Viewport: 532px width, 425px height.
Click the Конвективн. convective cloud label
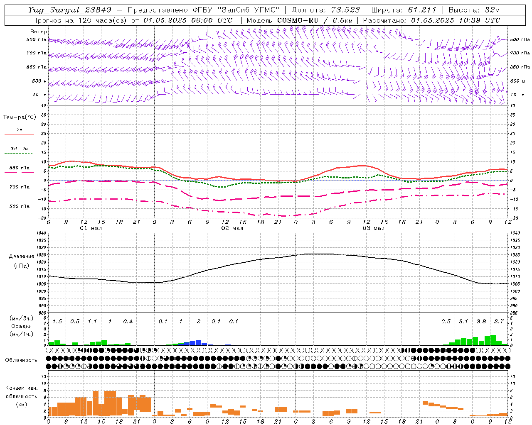21,388
